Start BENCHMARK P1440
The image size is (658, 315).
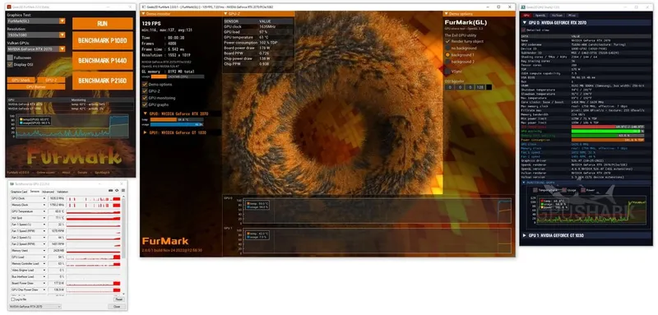pos(102,61)
